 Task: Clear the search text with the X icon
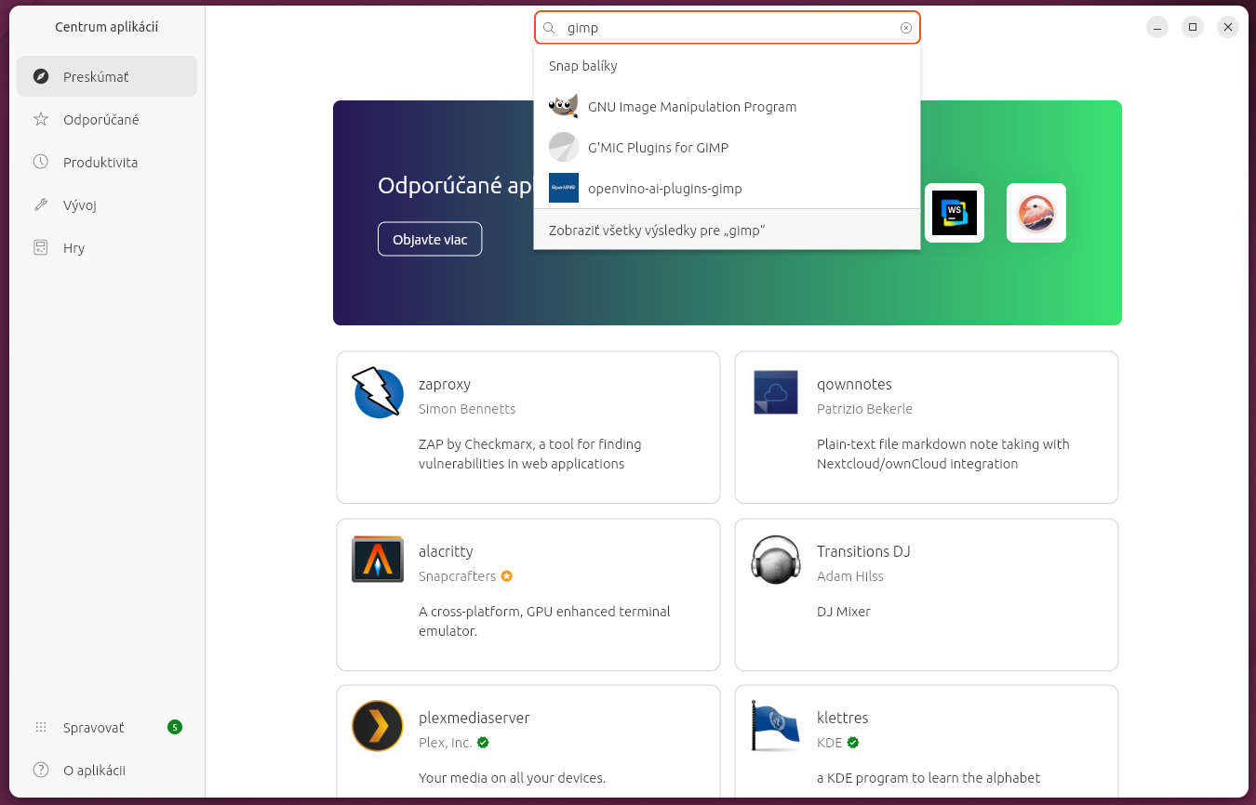[x=906, y=28]
